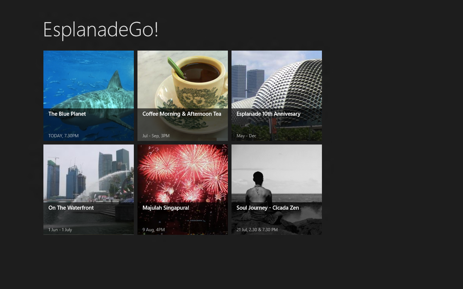Click Coffee Morning & Afternoon Tea title
Viewport: 463px width, 289px height.
(182, 114)
